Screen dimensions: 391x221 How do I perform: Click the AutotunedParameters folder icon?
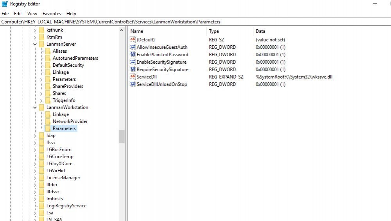48,58
